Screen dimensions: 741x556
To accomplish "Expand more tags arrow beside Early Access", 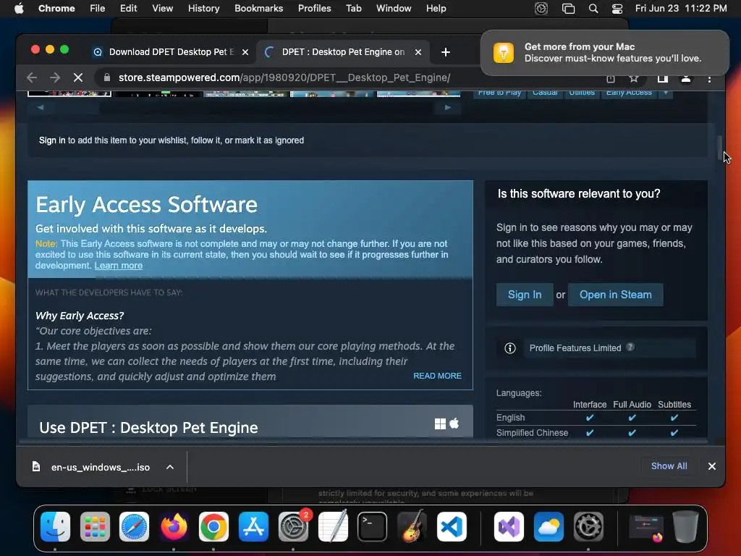I will tap(666, 92).
